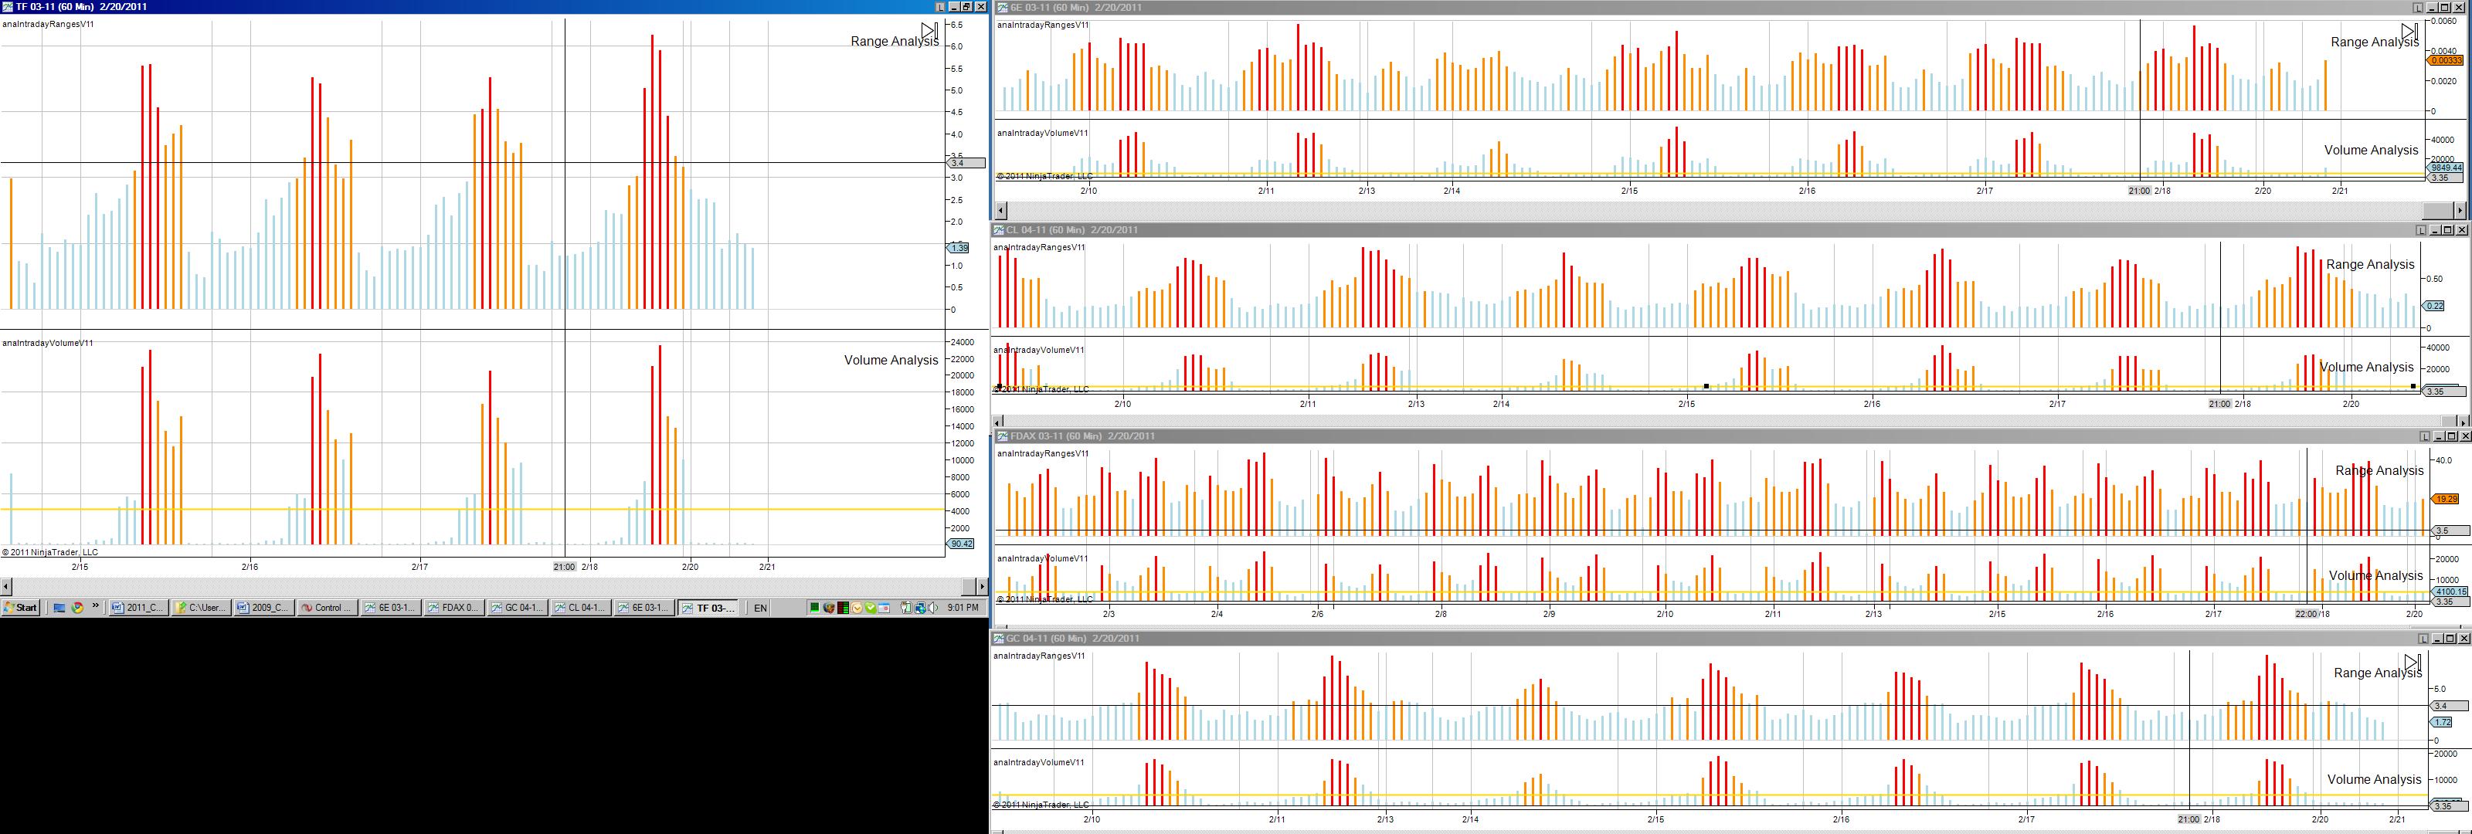2472x834 pixels.
Task: Click the 4100.15 volume marker on FDAX axis
Action: pos(2448,592)
